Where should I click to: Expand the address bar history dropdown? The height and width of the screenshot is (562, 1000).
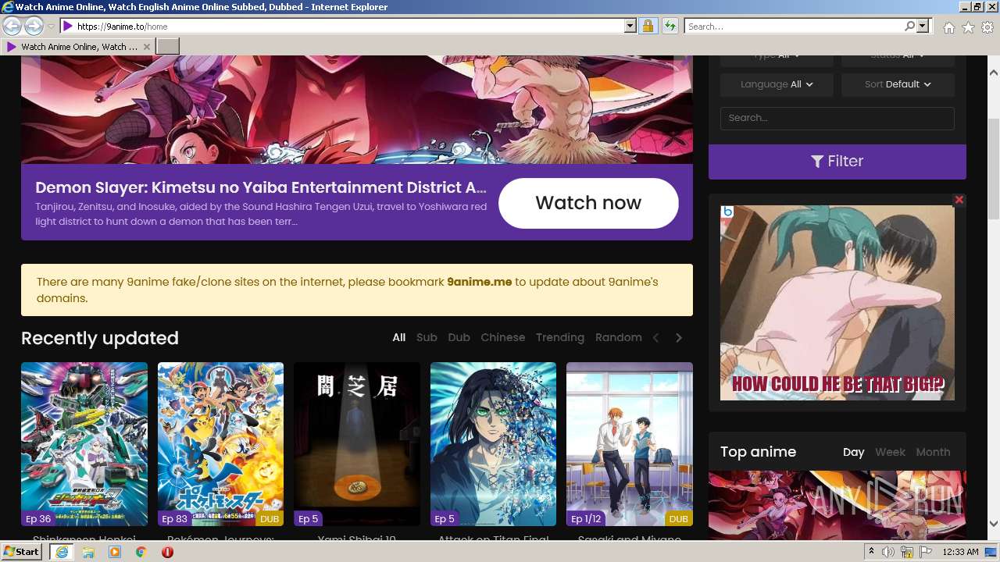pyautogui.click(x=630, y=26)
